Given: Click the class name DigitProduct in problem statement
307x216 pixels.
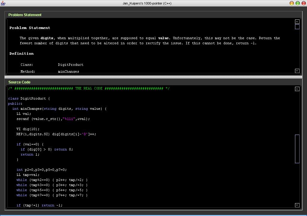Looking at the screenshot, I should click(71, 65).
